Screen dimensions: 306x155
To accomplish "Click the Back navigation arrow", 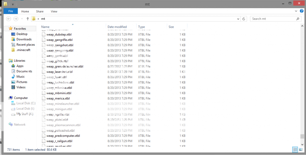I will click(9, 19).
